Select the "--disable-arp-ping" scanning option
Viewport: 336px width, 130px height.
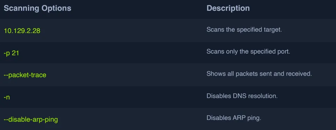pos(31,119)
